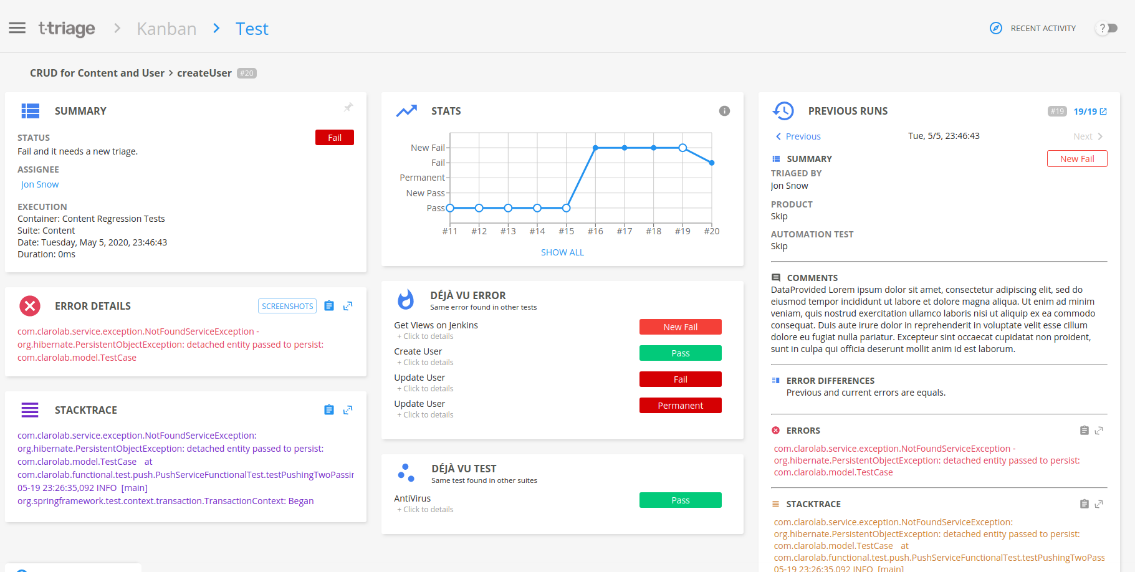Select the #16 data point on the chart
The width and height of the screenshot is (1135, 572).
pos(595,148)
